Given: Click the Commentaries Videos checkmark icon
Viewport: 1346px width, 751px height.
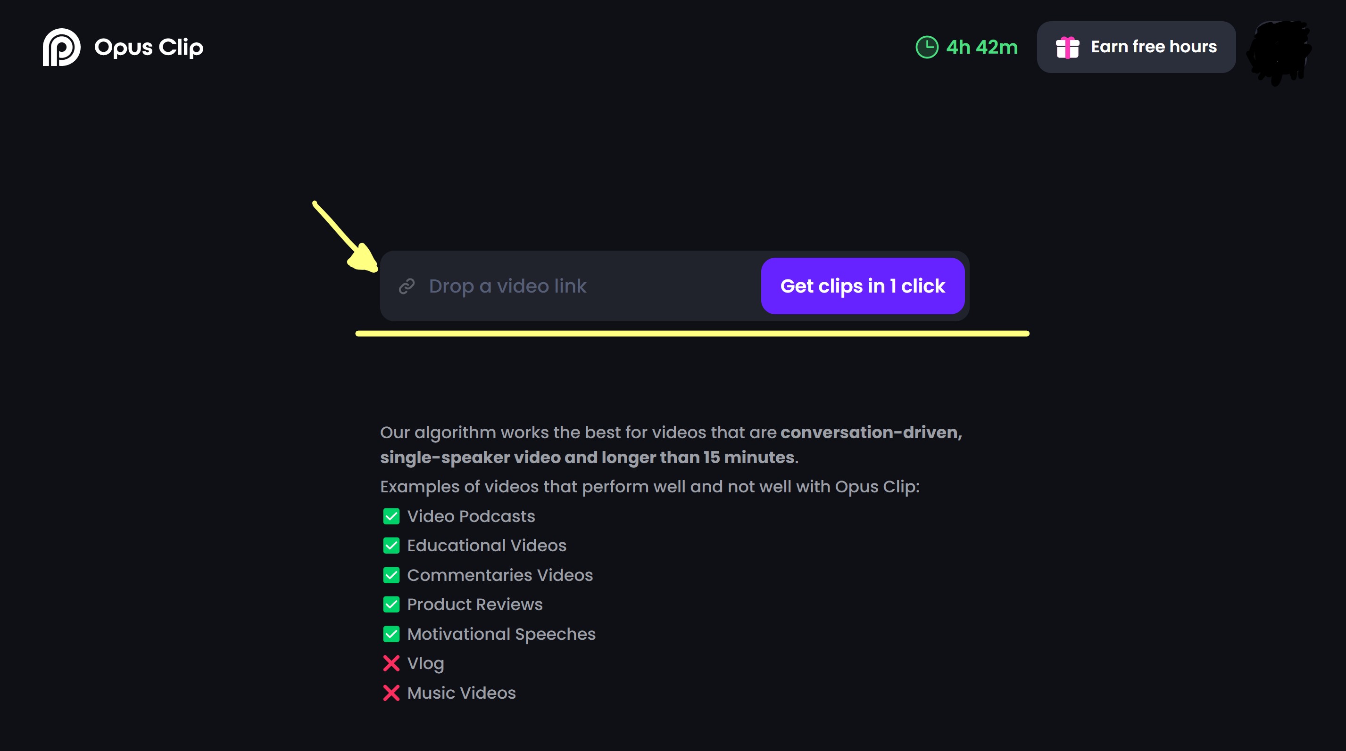Looking at the screenshot, I should tap(389, 575).
